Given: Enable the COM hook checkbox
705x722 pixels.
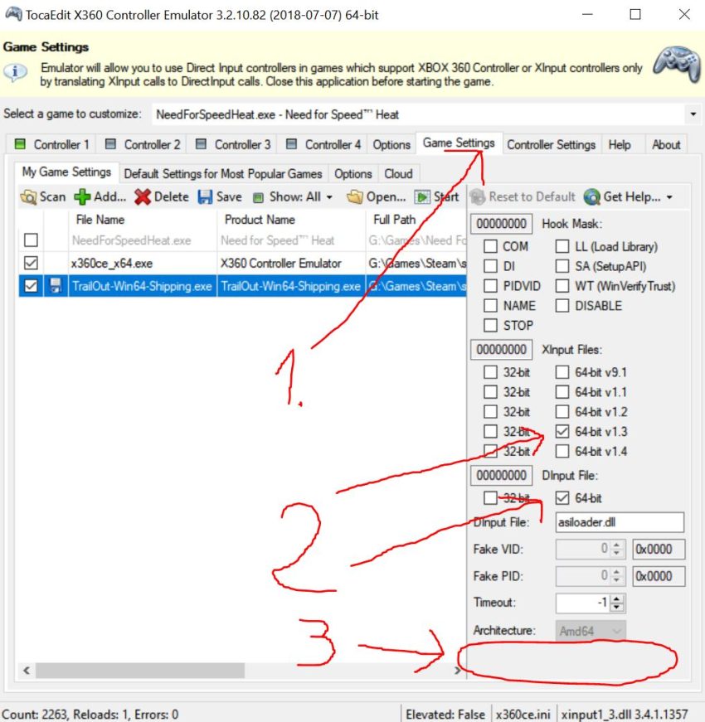Looking at the screenshot, I should point(491,246).
